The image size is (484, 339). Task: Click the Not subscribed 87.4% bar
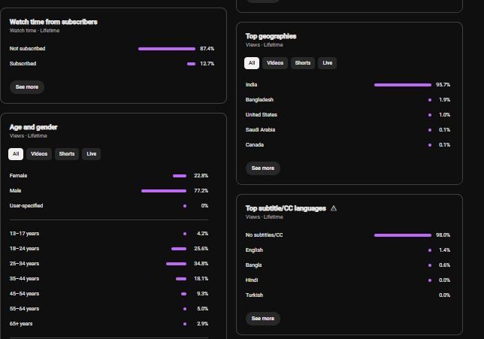pyautogui.click(x=167, y=49)
